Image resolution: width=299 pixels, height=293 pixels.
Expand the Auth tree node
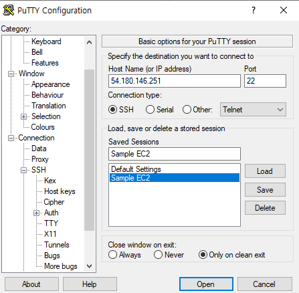(36, 213)
